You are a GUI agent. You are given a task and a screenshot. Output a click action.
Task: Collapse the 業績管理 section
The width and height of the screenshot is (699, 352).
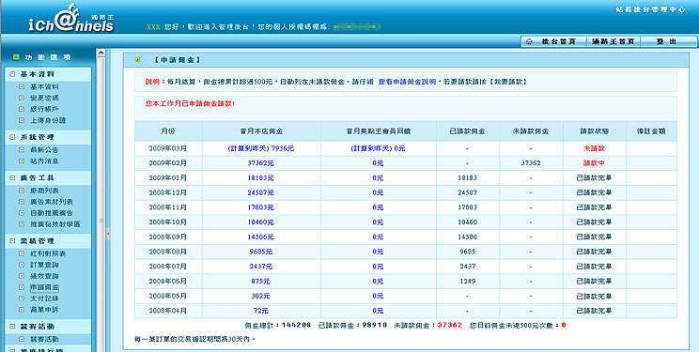tap(12, 241)
